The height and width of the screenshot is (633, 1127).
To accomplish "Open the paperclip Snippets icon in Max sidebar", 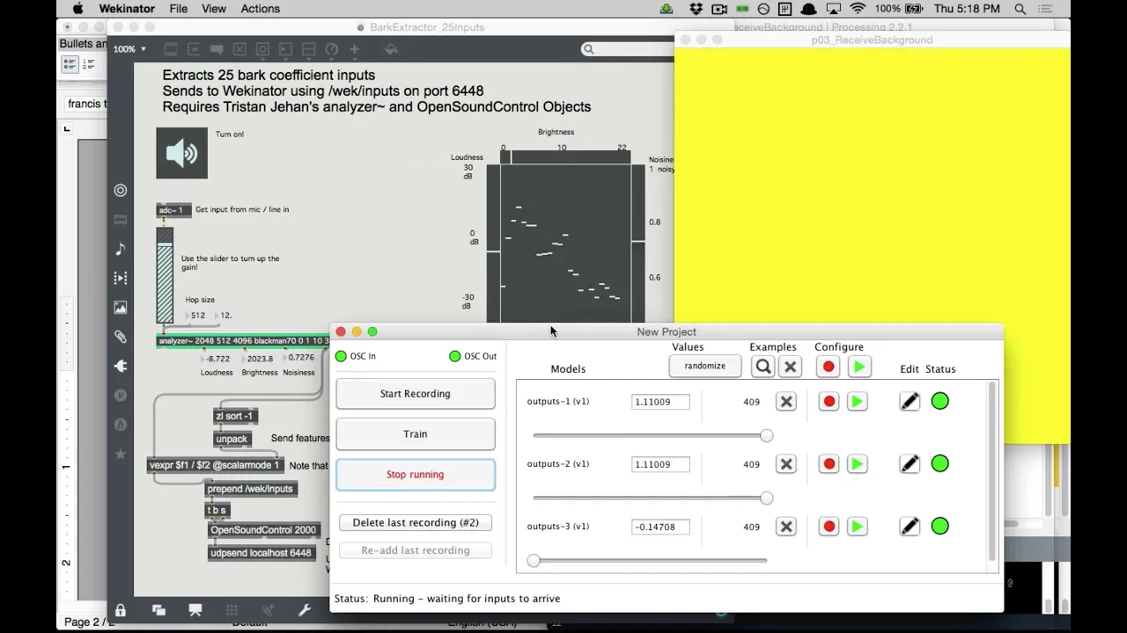I will pyautogui.click(x=121, y=337).
